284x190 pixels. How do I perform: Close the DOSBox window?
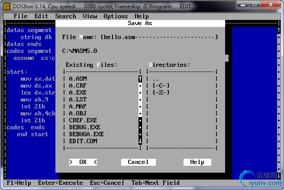click(271, 5)
